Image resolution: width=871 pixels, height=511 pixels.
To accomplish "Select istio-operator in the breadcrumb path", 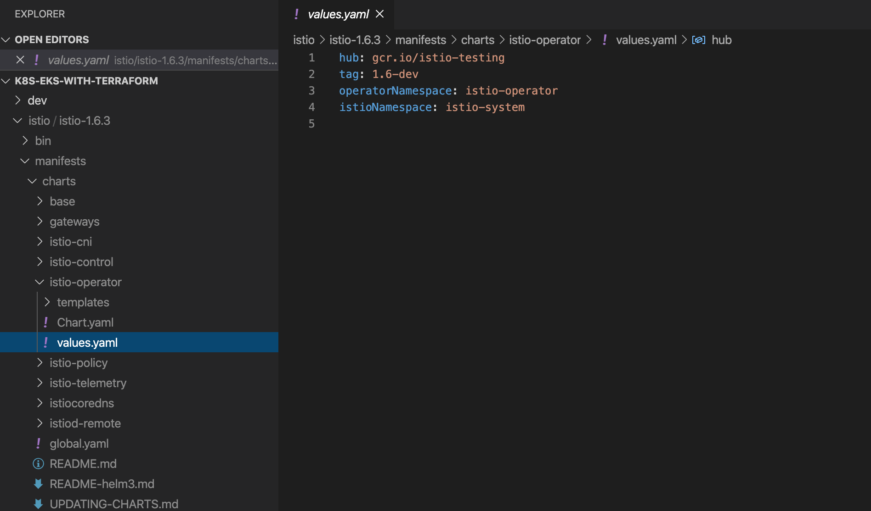I will [544, 40].
